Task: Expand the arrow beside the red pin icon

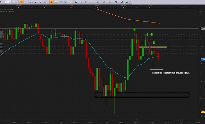Action: 4,2
